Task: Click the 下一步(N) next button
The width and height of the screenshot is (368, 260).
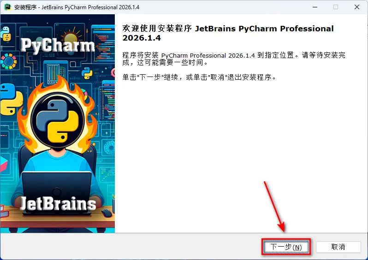Action: pos(286,247)
